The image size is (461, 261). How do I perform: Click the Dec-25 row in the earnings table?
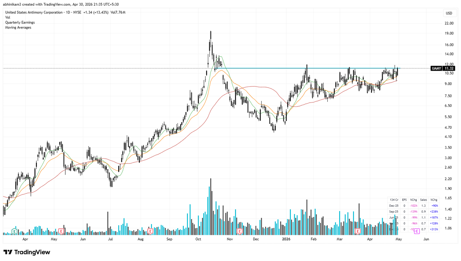pos(413,206)
